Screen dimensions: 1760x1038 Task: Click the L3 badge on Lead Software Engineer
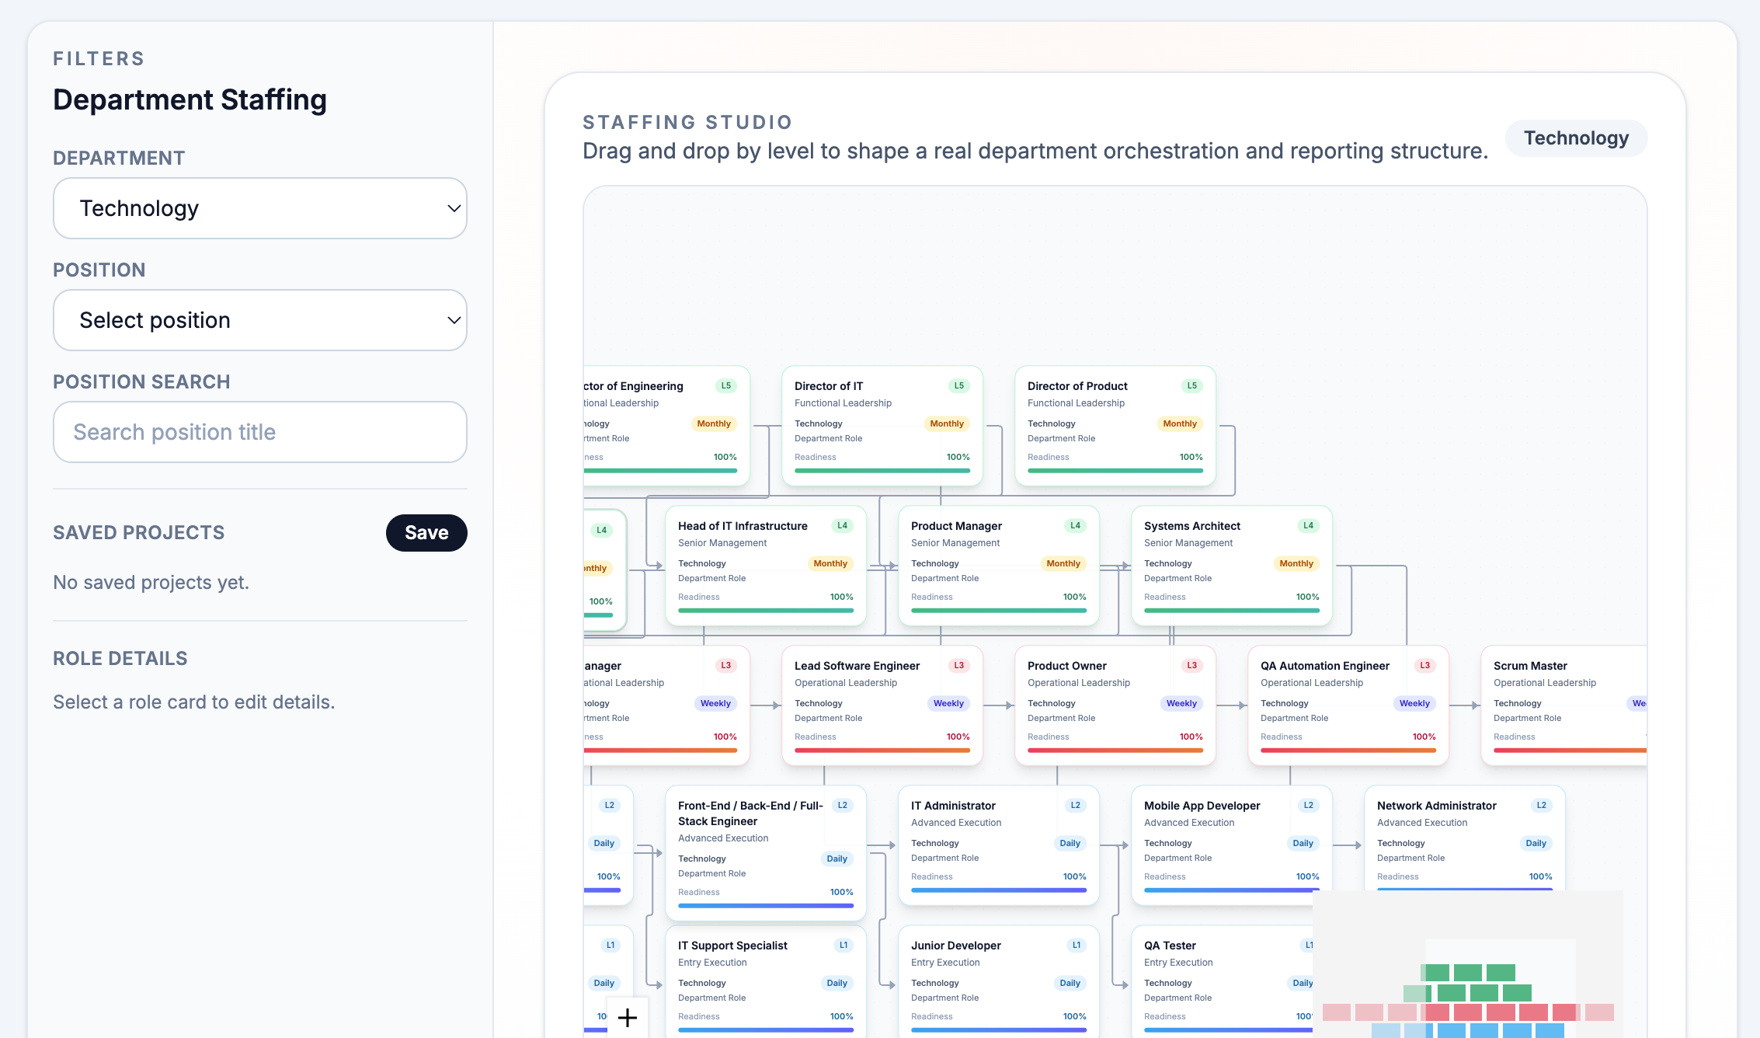coord(958,665)
